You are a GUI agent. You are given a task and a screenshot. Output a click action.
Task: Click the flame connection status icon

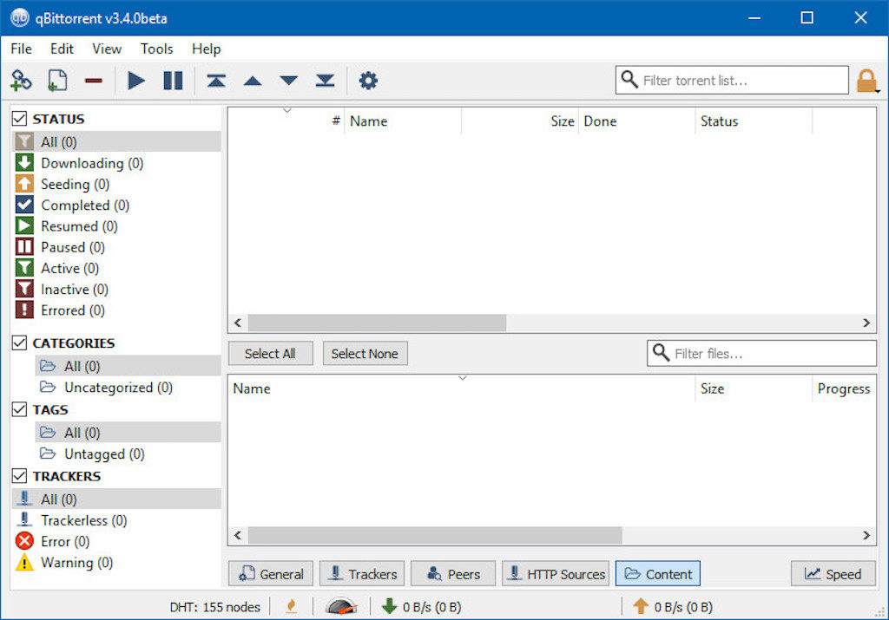pyautogui.click(x=292, y=606)
